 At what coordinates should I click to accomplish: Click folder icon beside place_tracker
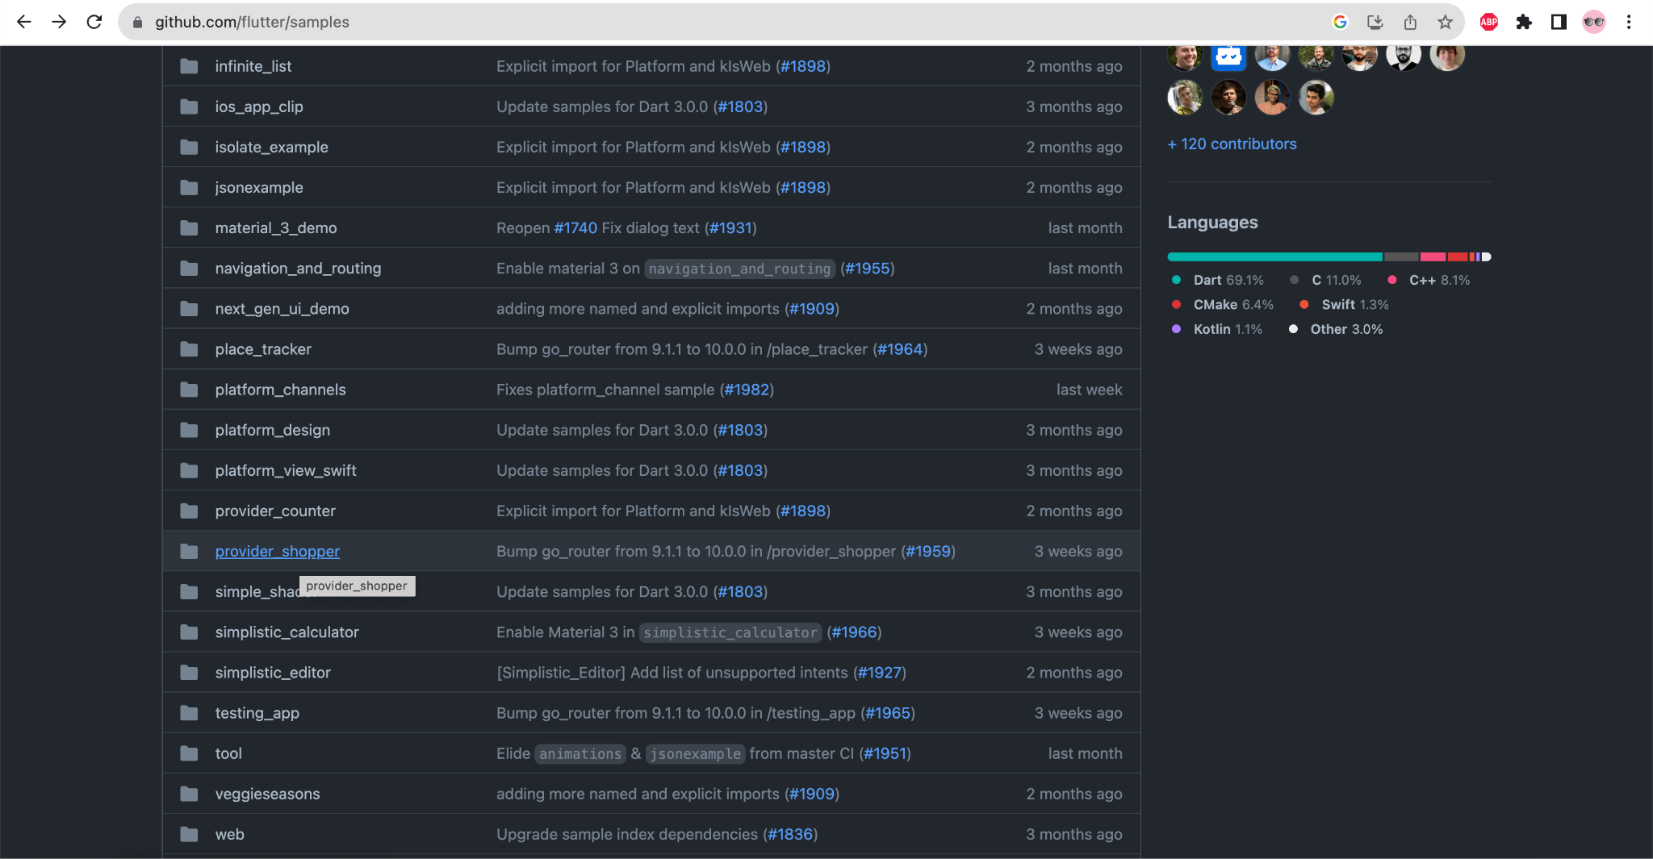coord(189,348)
